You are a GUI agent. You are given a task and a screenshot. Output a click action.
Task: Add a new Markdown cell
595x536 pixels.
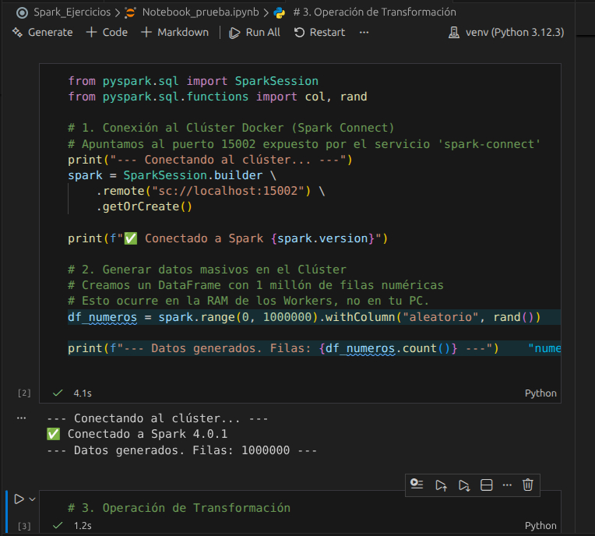[175, 32]
